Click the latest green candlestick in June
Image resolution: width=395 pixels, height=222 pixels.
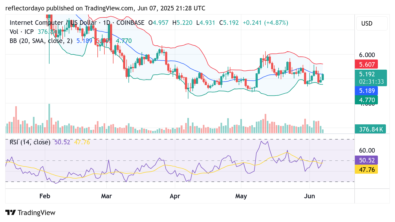pyautogui.click(x=323, y=77)
